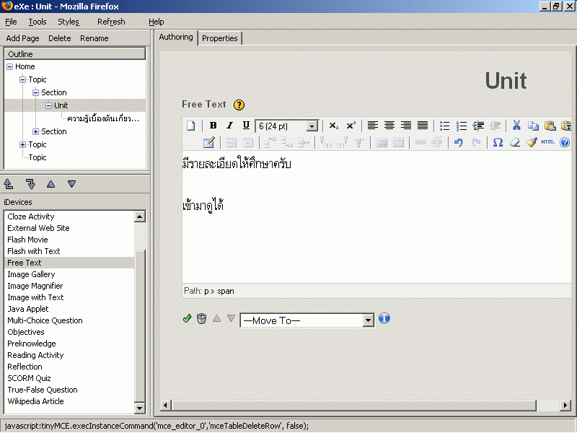Collapse the Unit node

coord(48,105)
